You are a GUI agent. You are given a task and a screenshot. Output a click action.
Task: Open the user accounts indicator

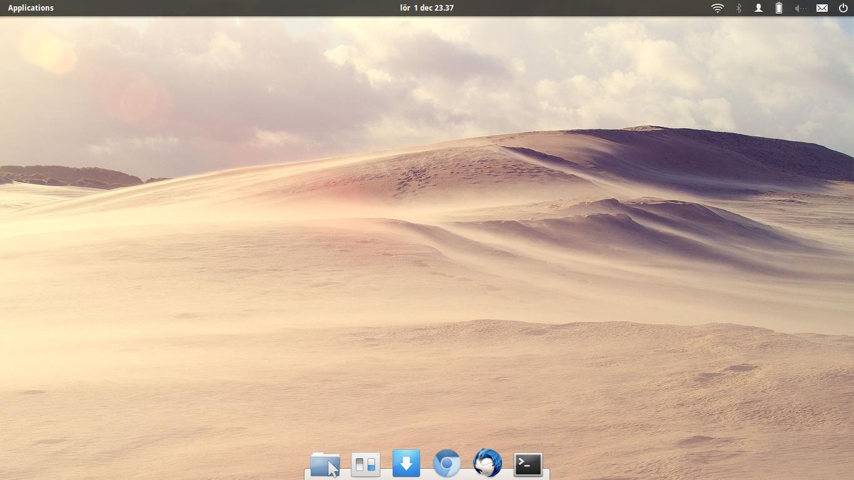pyautogui.click(x=758, y=8)
